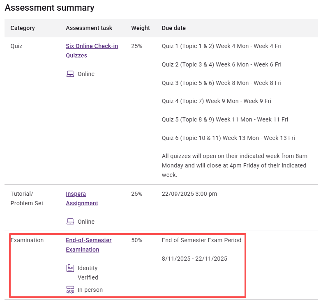The width and height of the screenshot is (330, 307).
Task: Select the 22/09/2025 3:00 pm due date
Action: (189, 194)
